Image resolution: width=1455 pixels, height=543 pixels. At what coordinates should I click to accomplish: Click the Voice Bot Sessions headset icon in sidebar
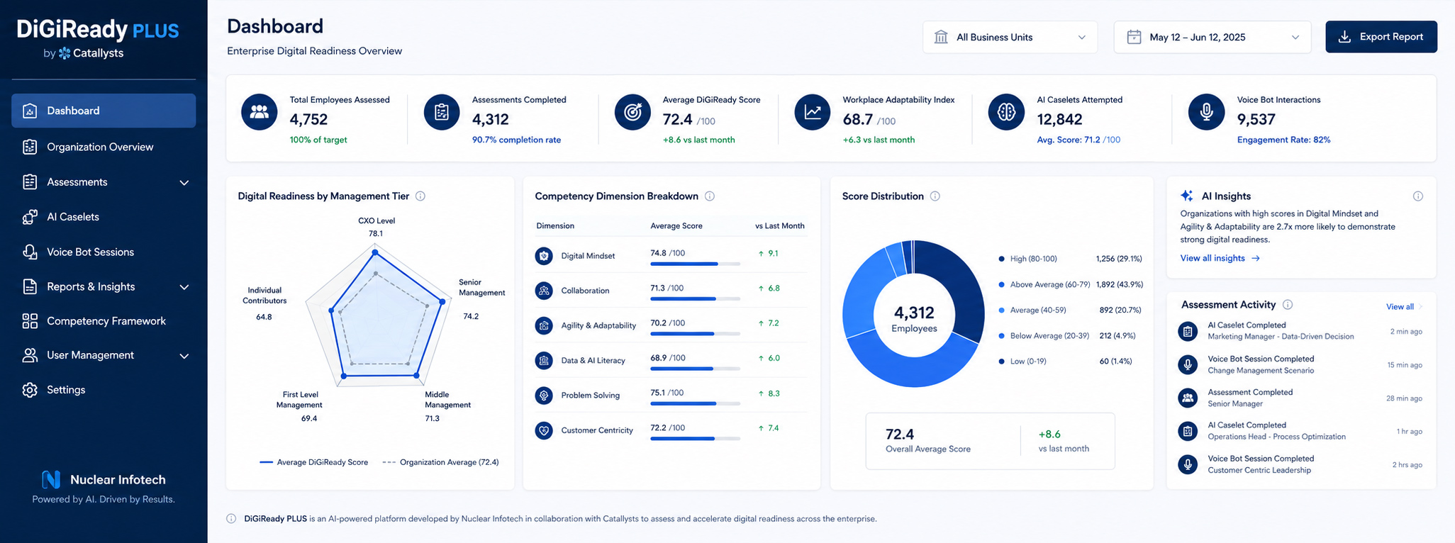pos(30,252)
